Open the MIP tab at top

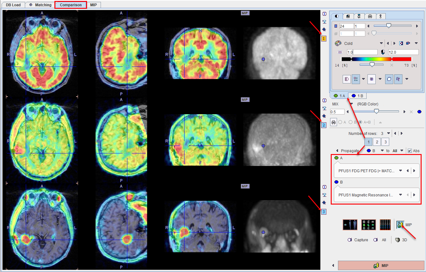pos(93,5)
